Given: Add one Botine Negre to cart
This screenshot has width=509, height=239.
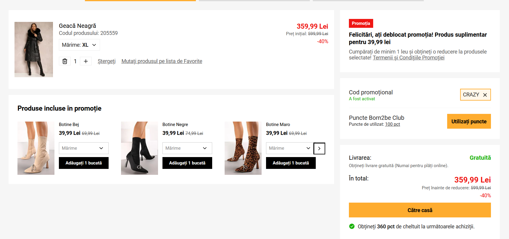Looking at the screenshot, I should 187,163.
